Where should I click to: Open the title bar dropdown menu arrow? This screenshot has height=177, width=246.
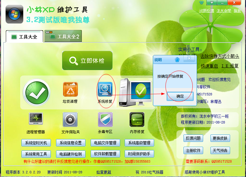pos(212,3)
